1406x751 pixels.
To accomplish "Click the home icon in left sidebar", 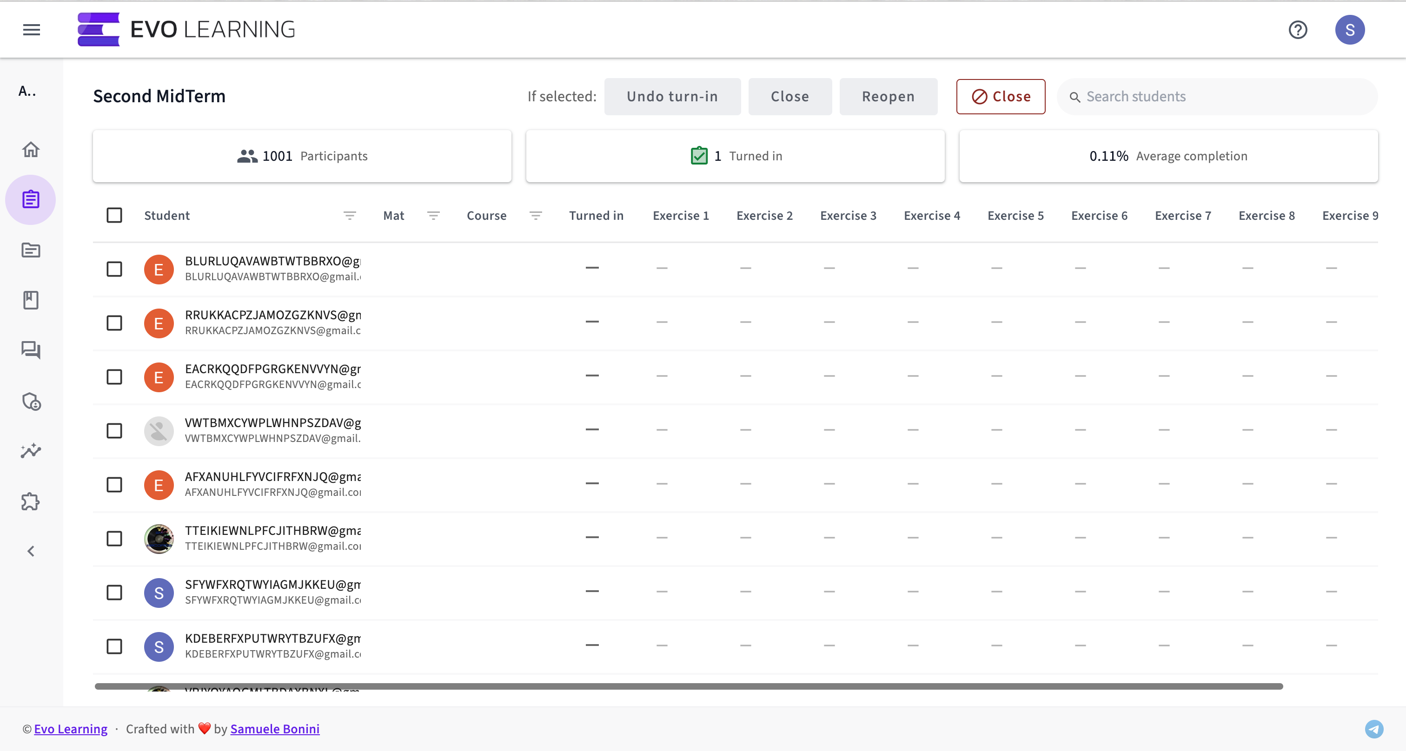I will pyautogui.click(x=32, y=149).
